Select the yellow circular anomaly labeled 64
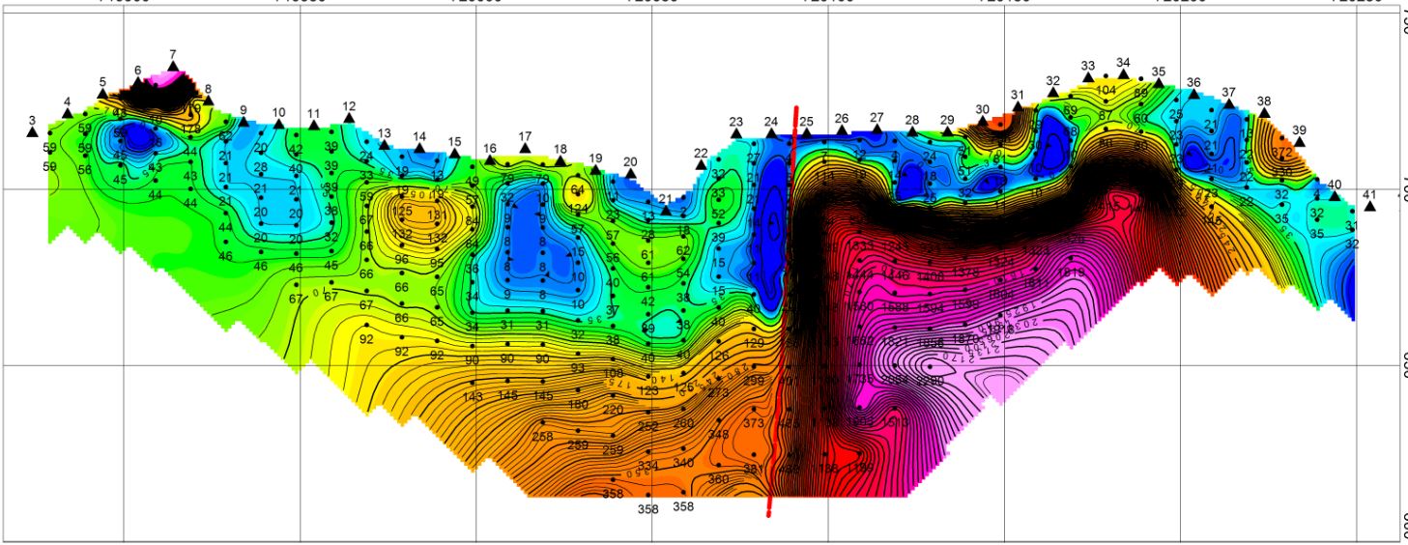This screenshot has width=1408, height=545. (x=578, y=189)
